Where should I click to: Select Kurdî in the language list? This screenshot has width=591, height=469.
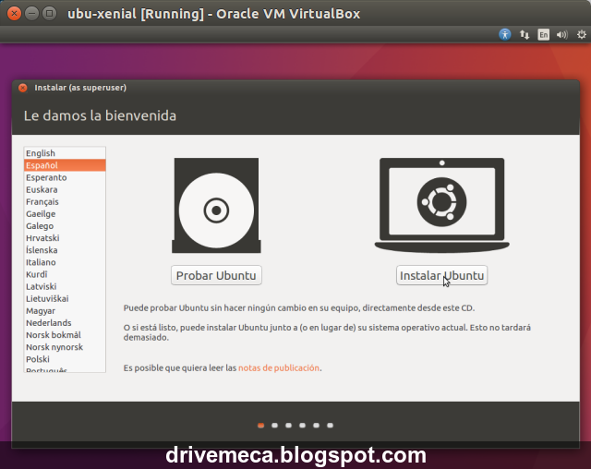pos(65,274)
